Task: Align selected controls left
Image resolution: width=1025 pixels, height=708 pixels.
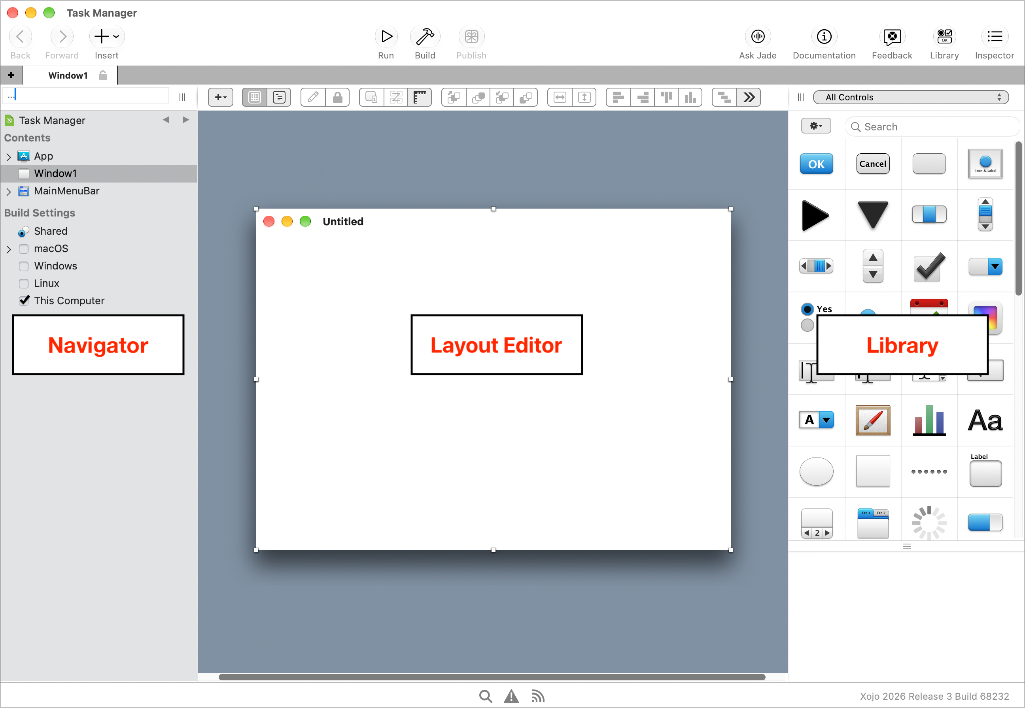Action: pyautogui.click(x=618, y=97)
